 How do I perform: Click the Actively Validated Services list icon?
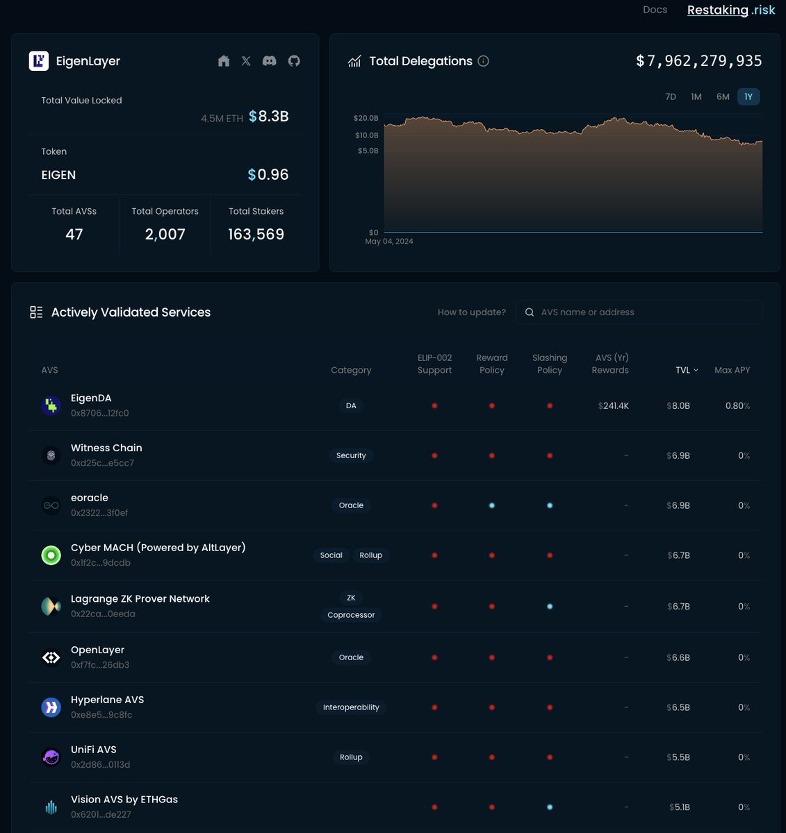tap(36, 312)
